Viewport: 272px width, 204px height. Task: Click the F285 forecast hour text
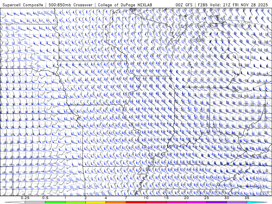tap(203, 5)
